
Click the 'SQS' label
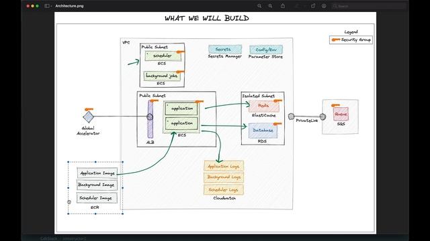point(341,124)
